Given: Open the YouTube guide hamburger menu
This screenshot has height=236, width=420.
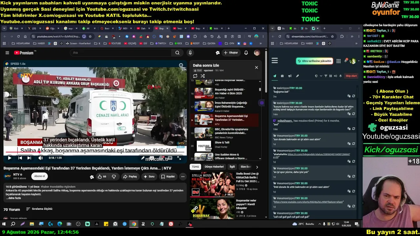Looking at the screenshot, I should point(7,53).
